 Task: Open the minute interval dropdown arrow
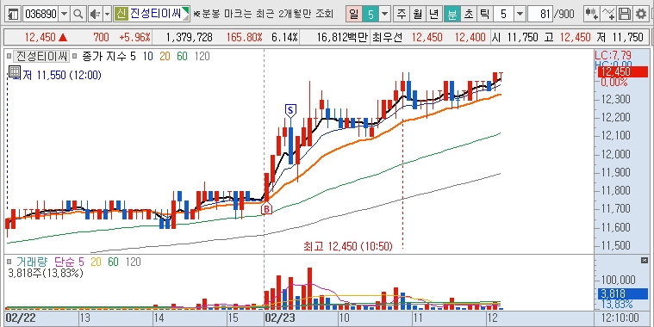(x=520, y=15)
